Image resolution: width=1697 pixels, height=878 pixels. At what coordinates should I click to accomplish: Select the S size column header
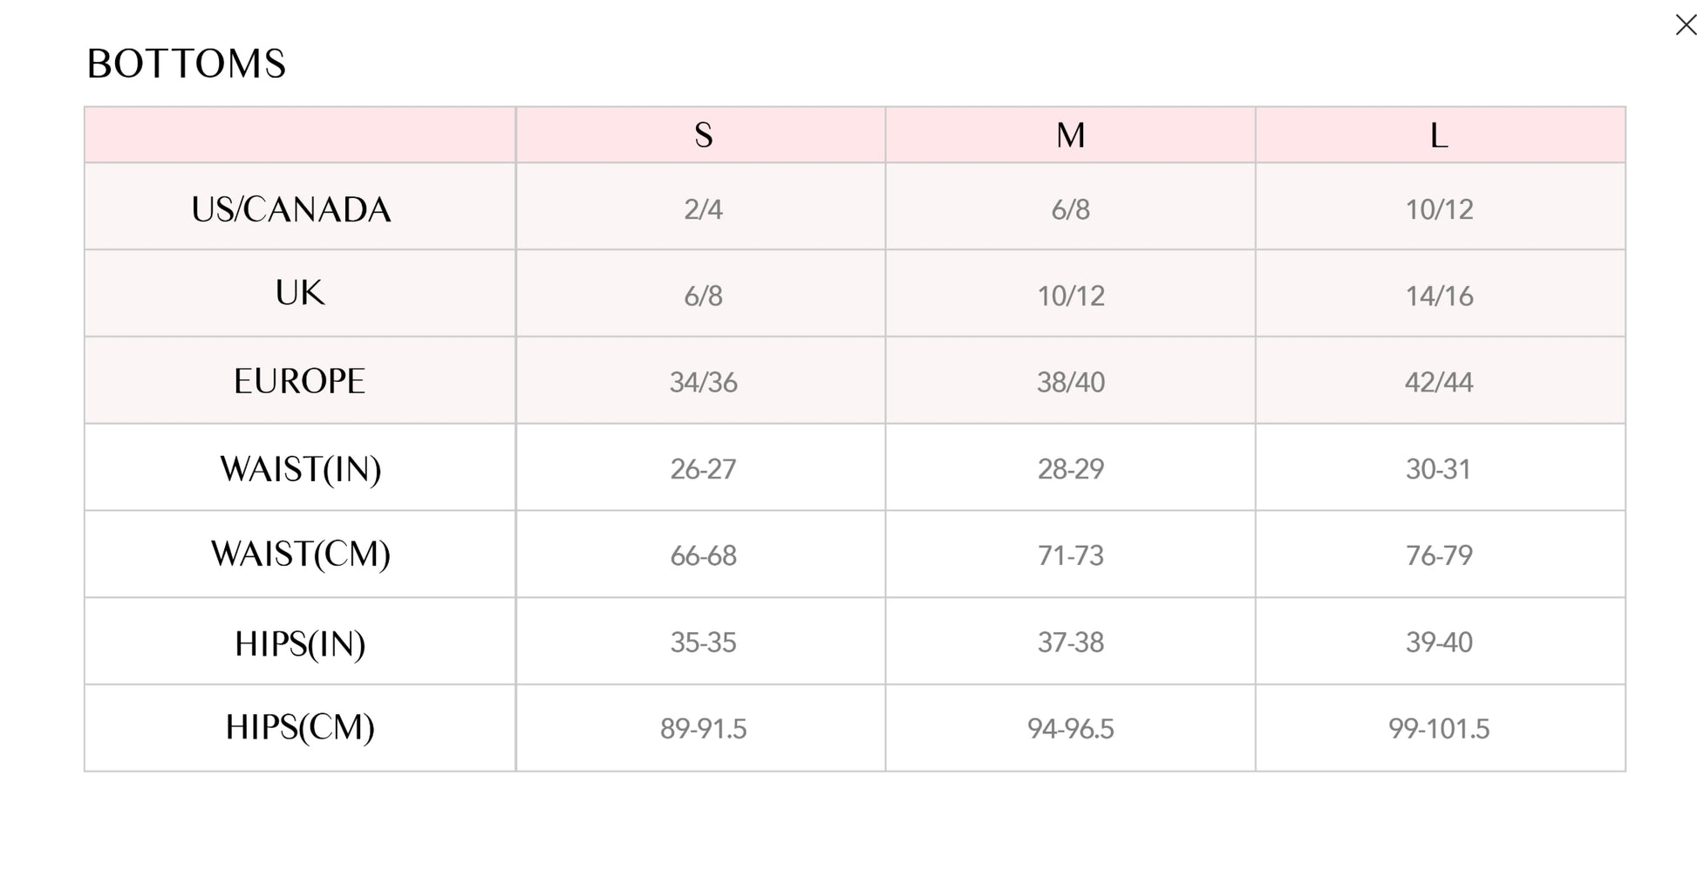point(703,135)
